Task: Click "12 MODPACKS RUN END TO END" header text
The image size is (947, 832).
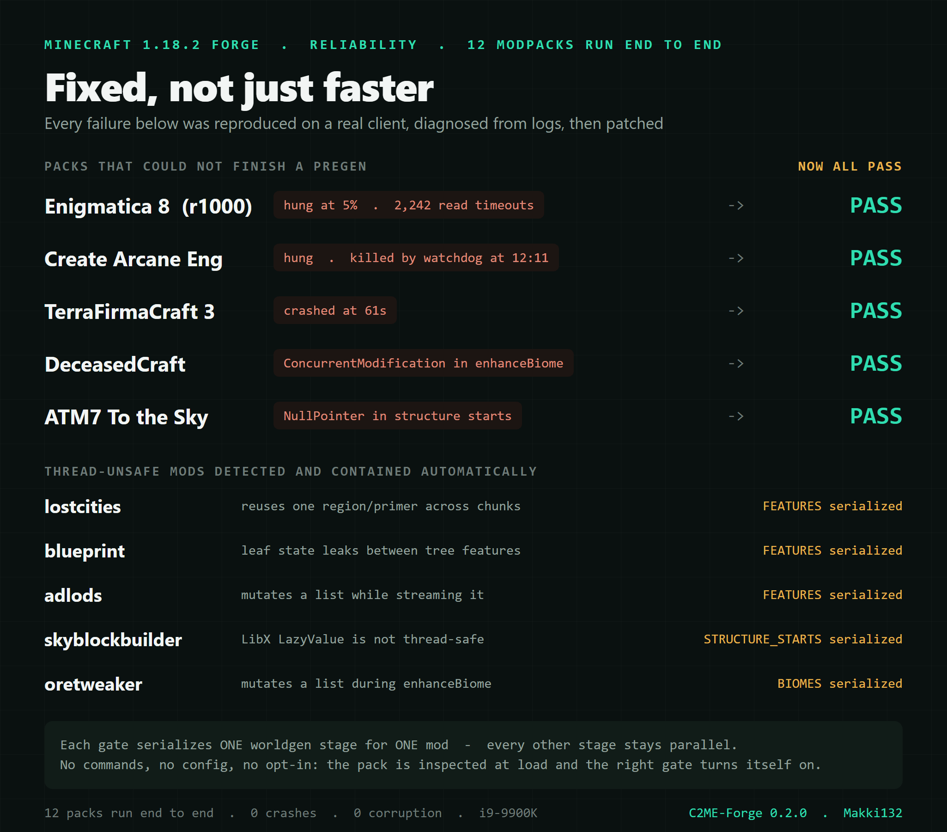Action: tap(595, 45)
